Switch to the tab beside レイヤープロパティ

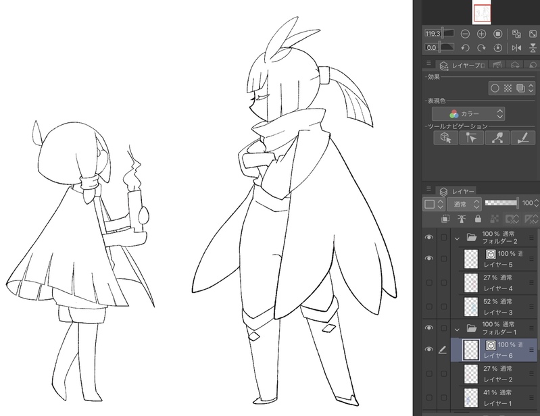click(497, 65)
